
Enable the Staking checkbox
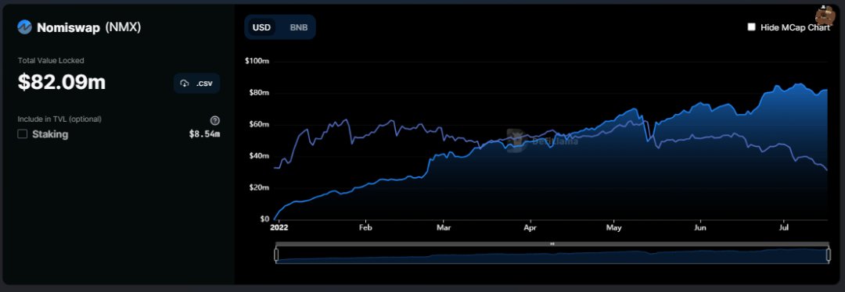tap(22, 134)
